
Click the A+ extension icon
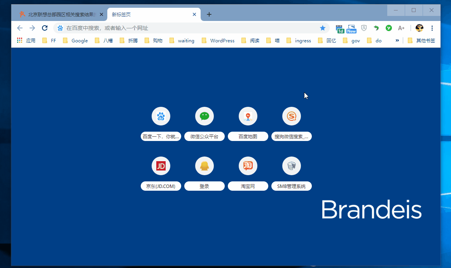pos(401,28)
